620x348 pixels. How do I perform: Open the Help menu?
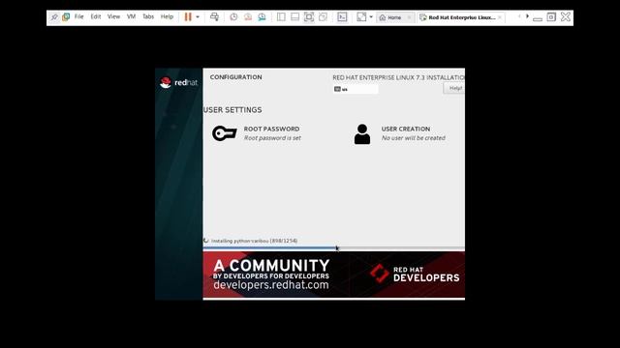coord(167,16)
